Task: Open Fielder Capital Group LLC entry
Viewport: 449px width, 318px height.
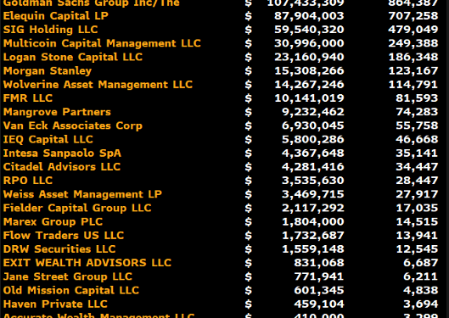Action: (77, 209)
